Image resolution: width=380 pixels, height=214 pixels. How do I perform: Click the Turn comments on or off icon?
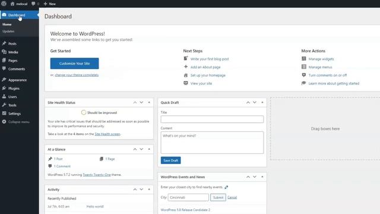[x=303, y=75]
